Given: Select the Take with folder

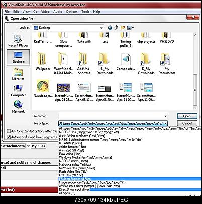Looking at the screenshot, I should tap(84, 38).
